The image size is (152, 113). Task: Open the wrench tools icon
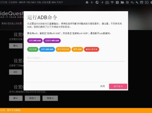137,2
